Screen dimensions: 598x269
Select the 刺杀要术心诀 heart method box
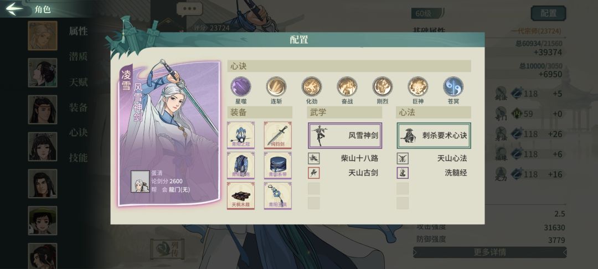pos(434,135)
